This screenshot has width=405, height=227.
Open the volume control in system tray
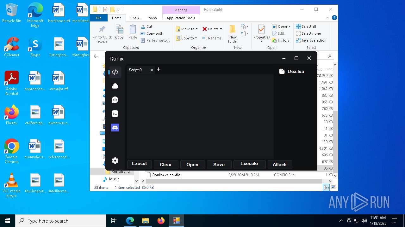pyautogui.click(x=364, y=221)
